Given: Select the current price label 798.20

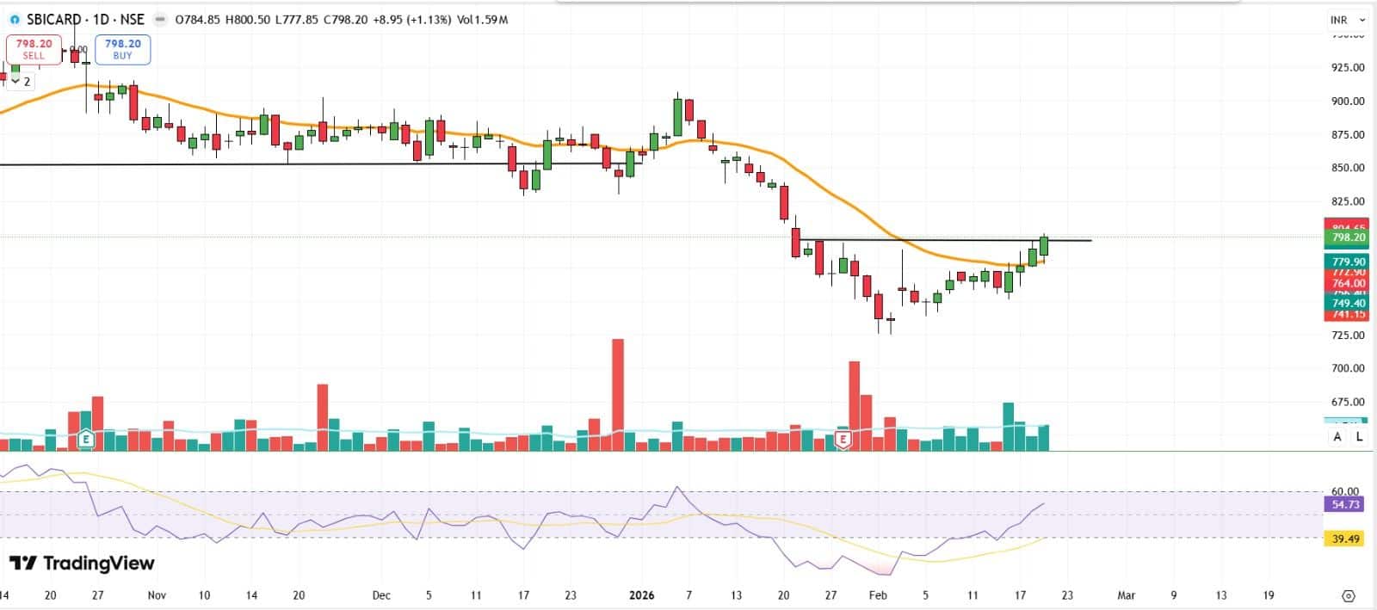Looking at the screenshot, I should click(x=1348, y=237).
